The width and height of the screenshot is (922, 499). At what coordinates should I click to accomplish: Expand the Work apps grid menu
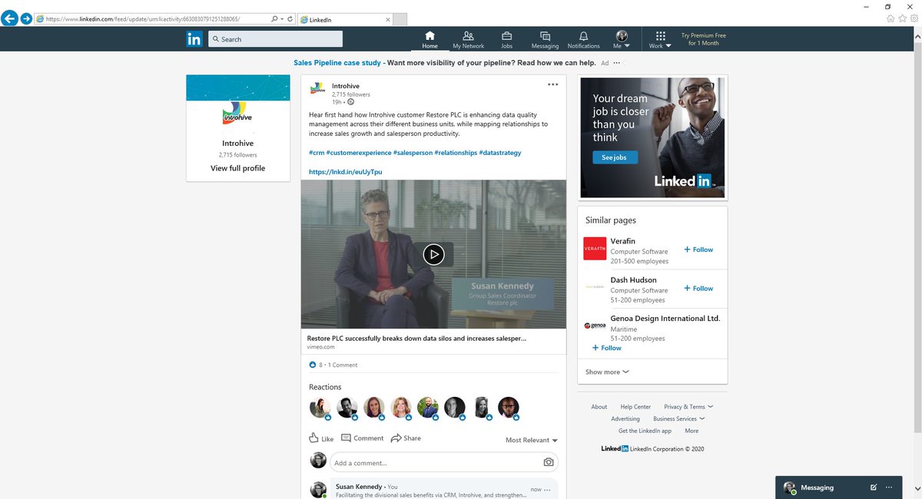point(659,40)
